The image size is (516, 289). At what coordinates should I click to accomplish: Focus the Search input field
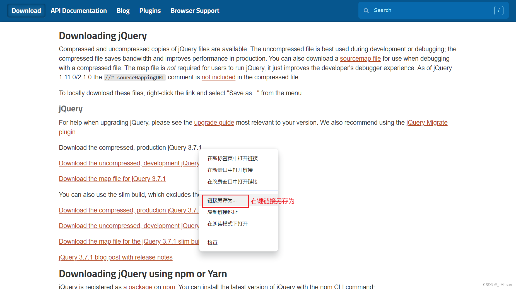click(433, 10)
